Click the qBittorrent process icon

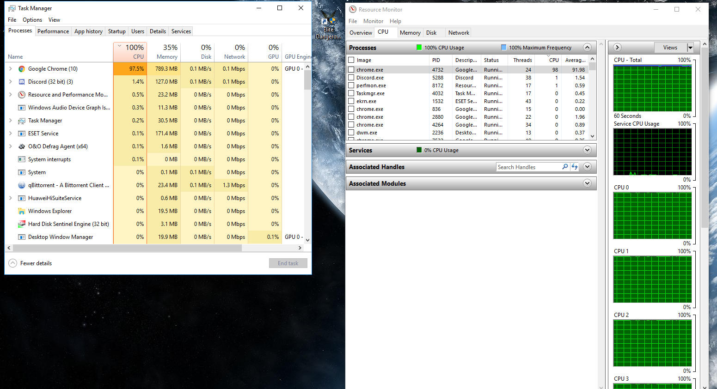[21, 185]
